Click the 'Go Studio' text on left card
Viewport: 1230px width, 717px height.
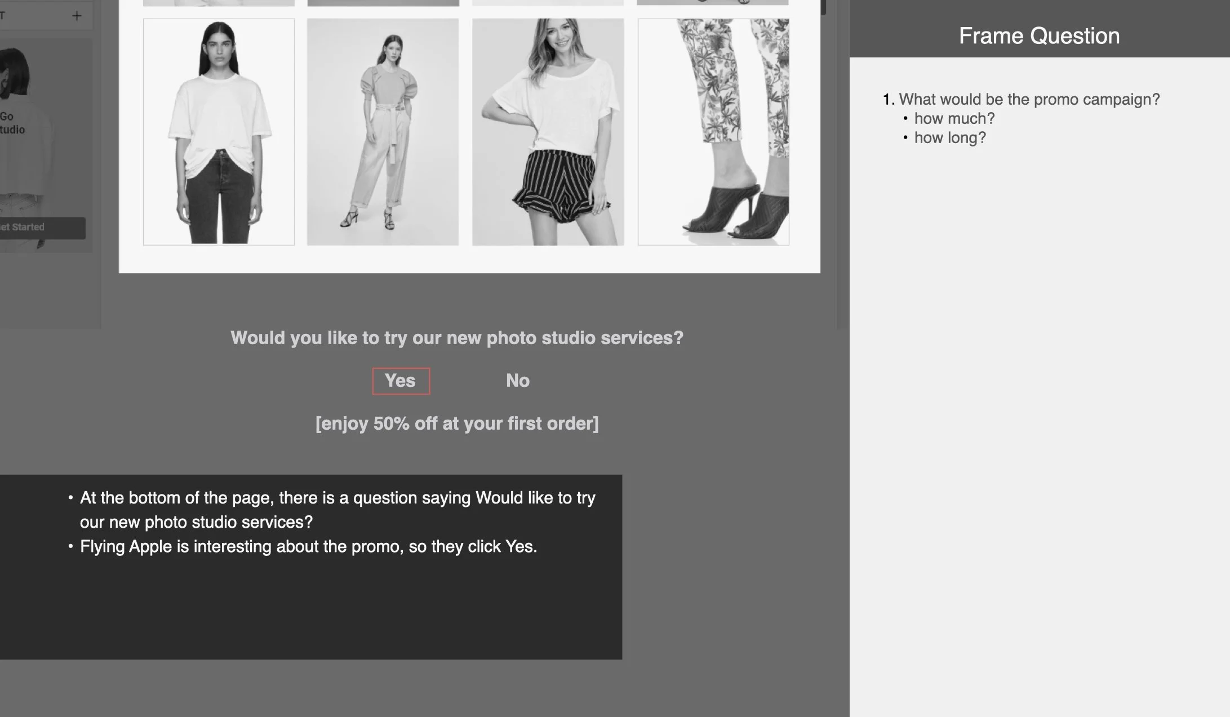coord(12,123)
